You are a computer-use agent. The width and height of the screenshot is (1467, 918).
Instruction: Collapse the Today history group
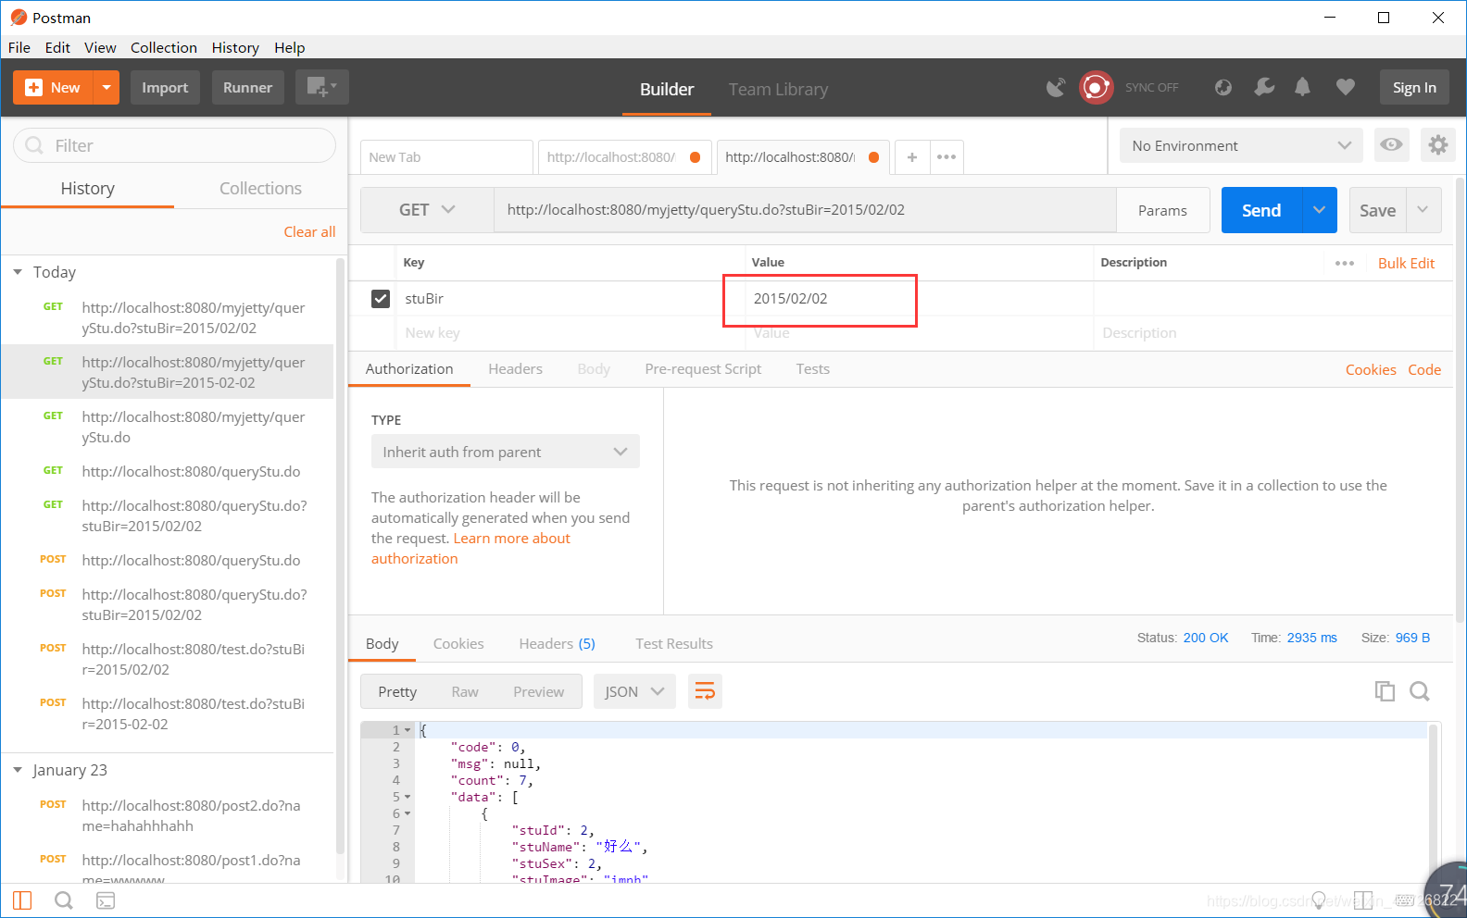tap(18, 272)
